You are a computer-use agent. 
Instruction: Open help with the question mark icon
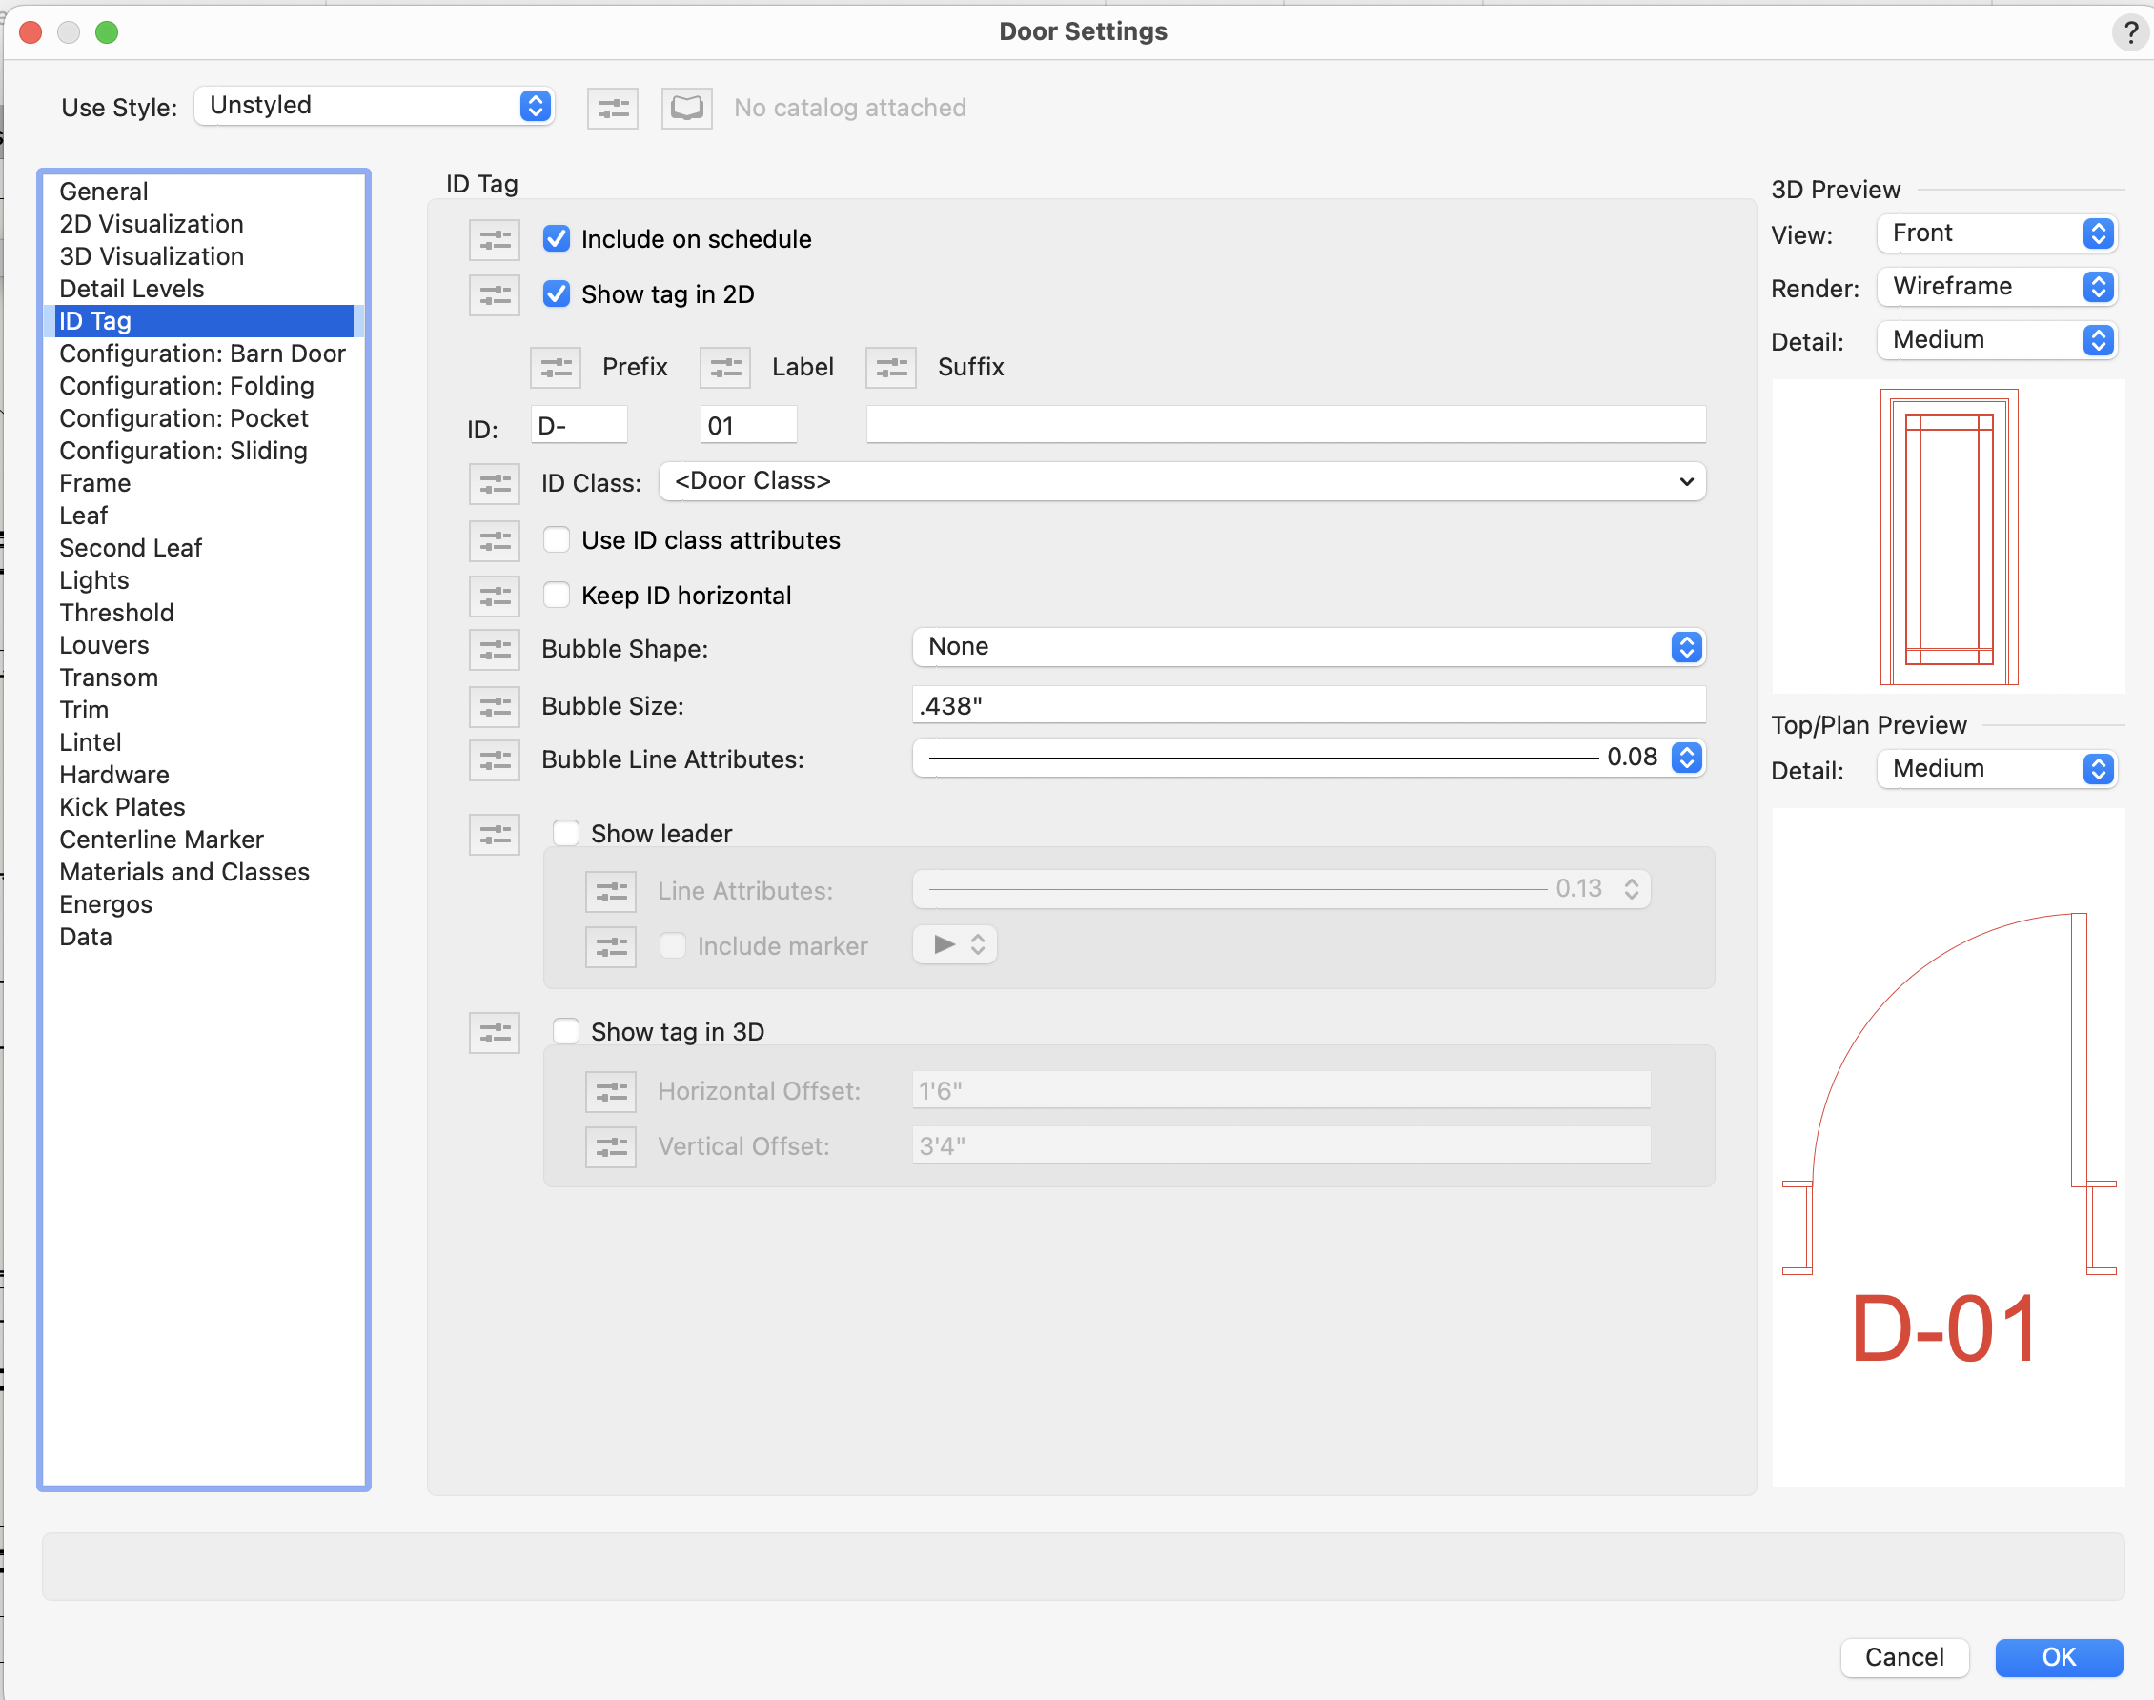click(2129, 32)
